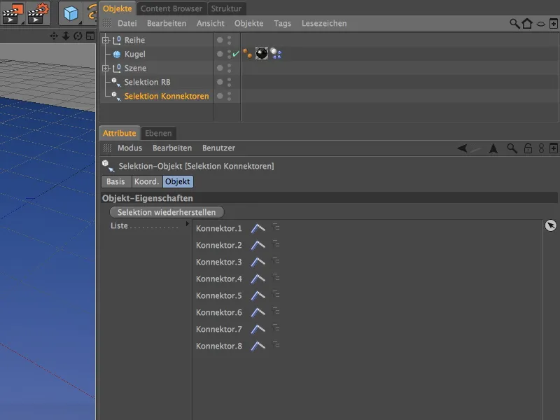The height and width of the screenshot is (420, 560).
Task: Open the Lesezeichen menu
Action: (324, 24)
